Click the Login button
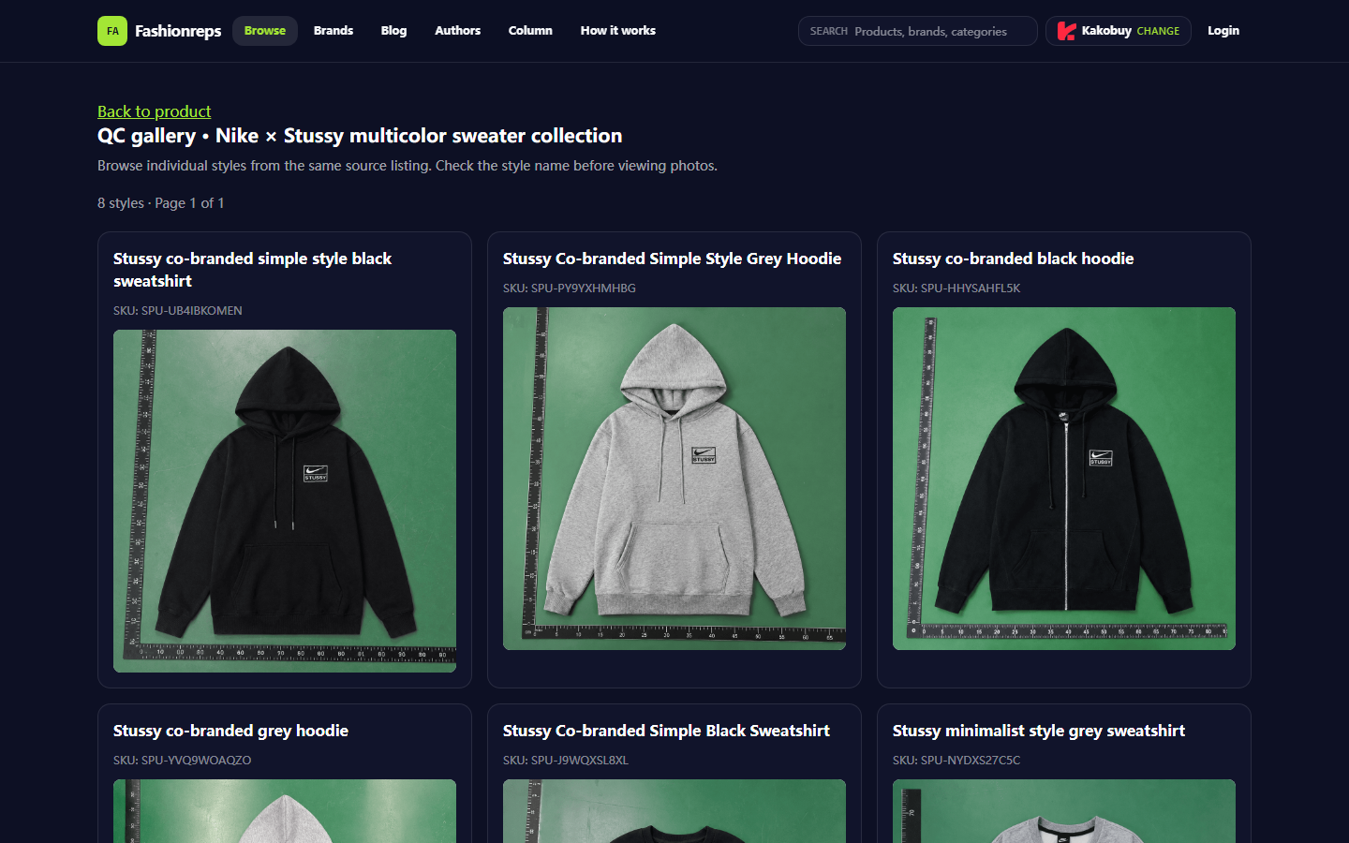This screenshot has width=1349, height=843. click(1223, 31)
